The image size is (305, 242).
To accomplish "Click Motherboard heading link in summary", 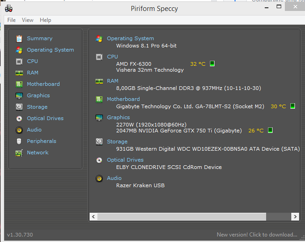I will [x=123, y=99].
